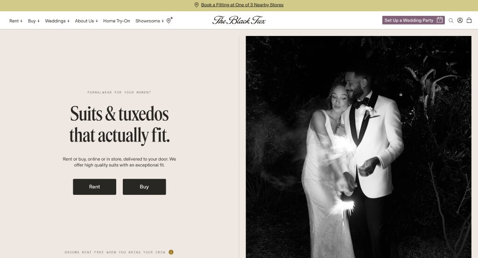Open the account profile icon

tap(460, 21)
